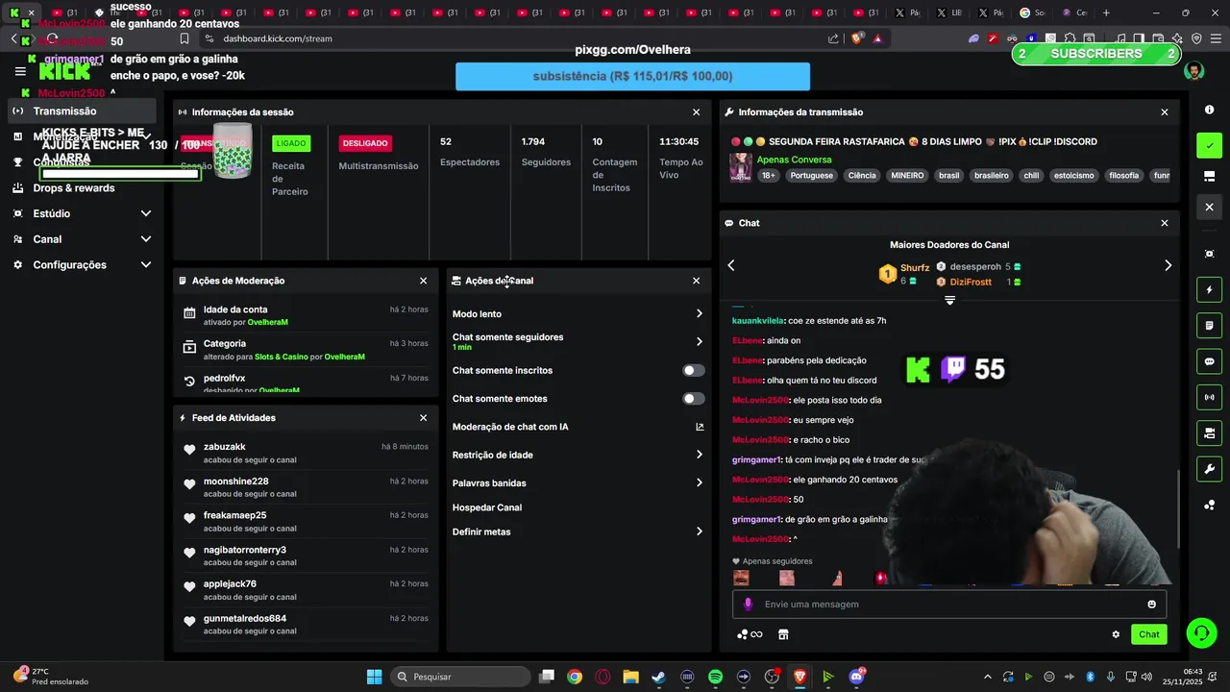Focus the Envie uma mensagem field
The height and width of the screenshot is (692, 1230).
(x=949, y=605)
